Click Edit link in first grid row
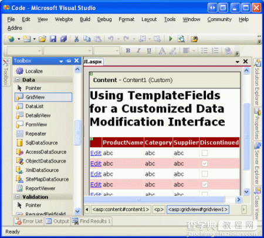 coord(96,153)
